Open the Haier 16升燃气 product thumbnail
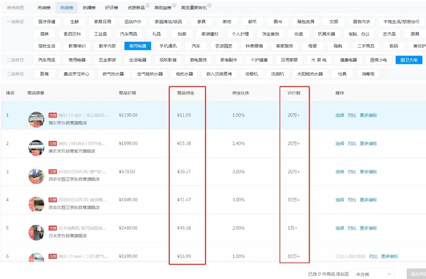Image resolution: width=426 pixels, height=279 pixels. point(36,257)
